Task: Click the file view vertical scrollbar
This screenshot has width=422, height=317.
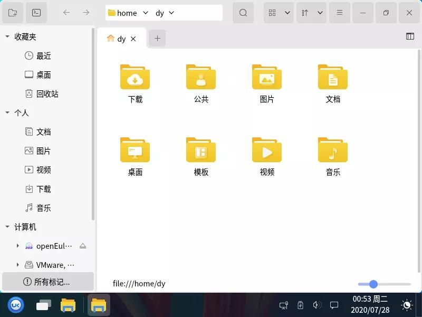Action: click(x=419, y=161)
